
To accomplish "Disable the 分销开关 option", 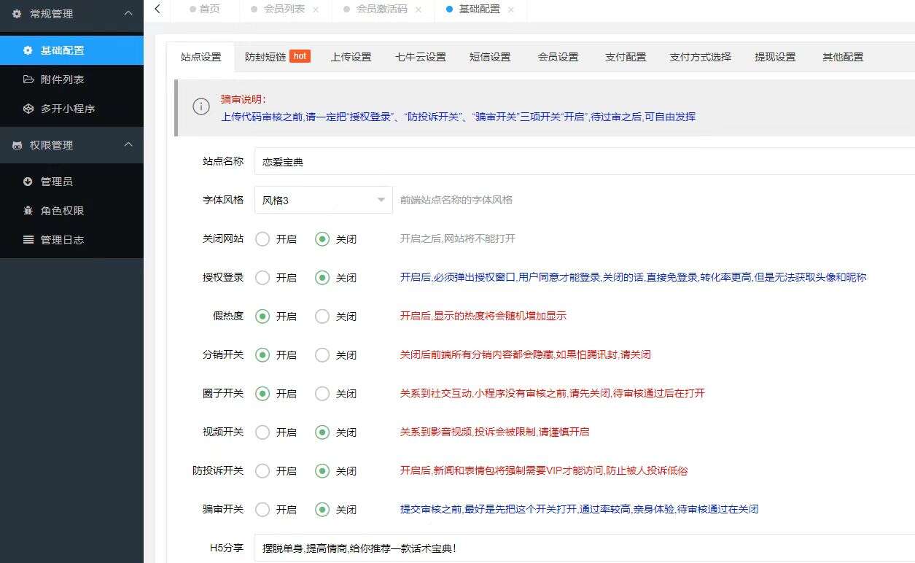I will click(322, 355).
